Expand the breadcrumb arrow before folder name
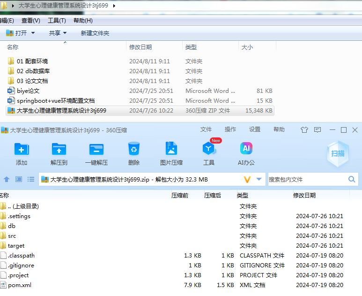Viewport: 362px width, 296px height. click(x=13, y=6)
